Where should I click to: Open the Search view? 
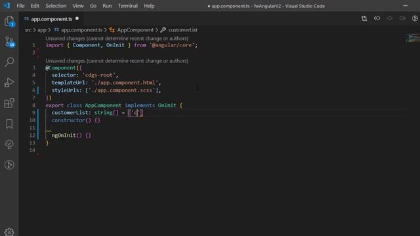pyautogui.click(x=9, y=62)
